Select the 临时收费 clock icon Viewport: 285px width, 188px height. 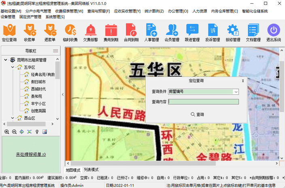70,33
